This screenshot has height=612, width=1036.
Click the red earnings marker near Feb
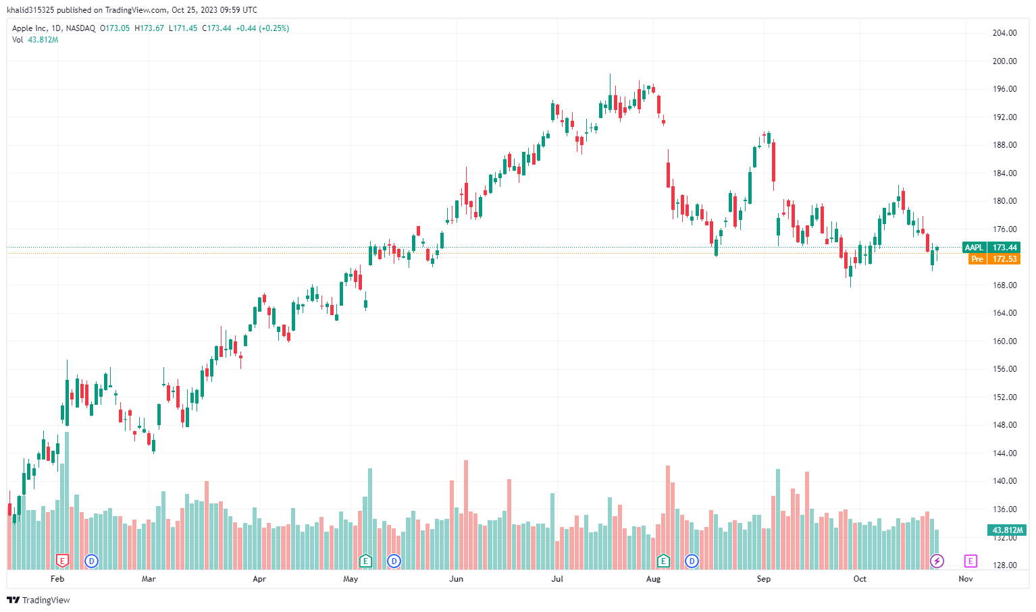click(x=62, y=561)
